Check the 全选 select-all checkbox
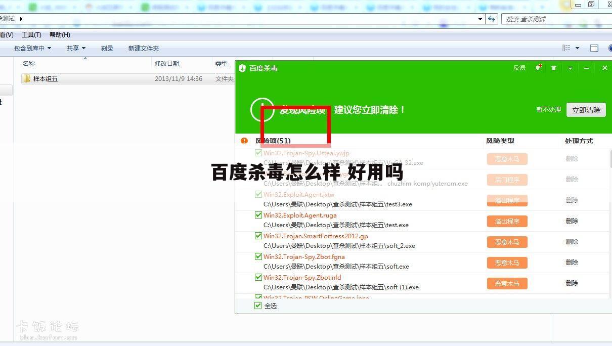The height and width of the screenshot is (346, 612). click(x=258, y=306)
